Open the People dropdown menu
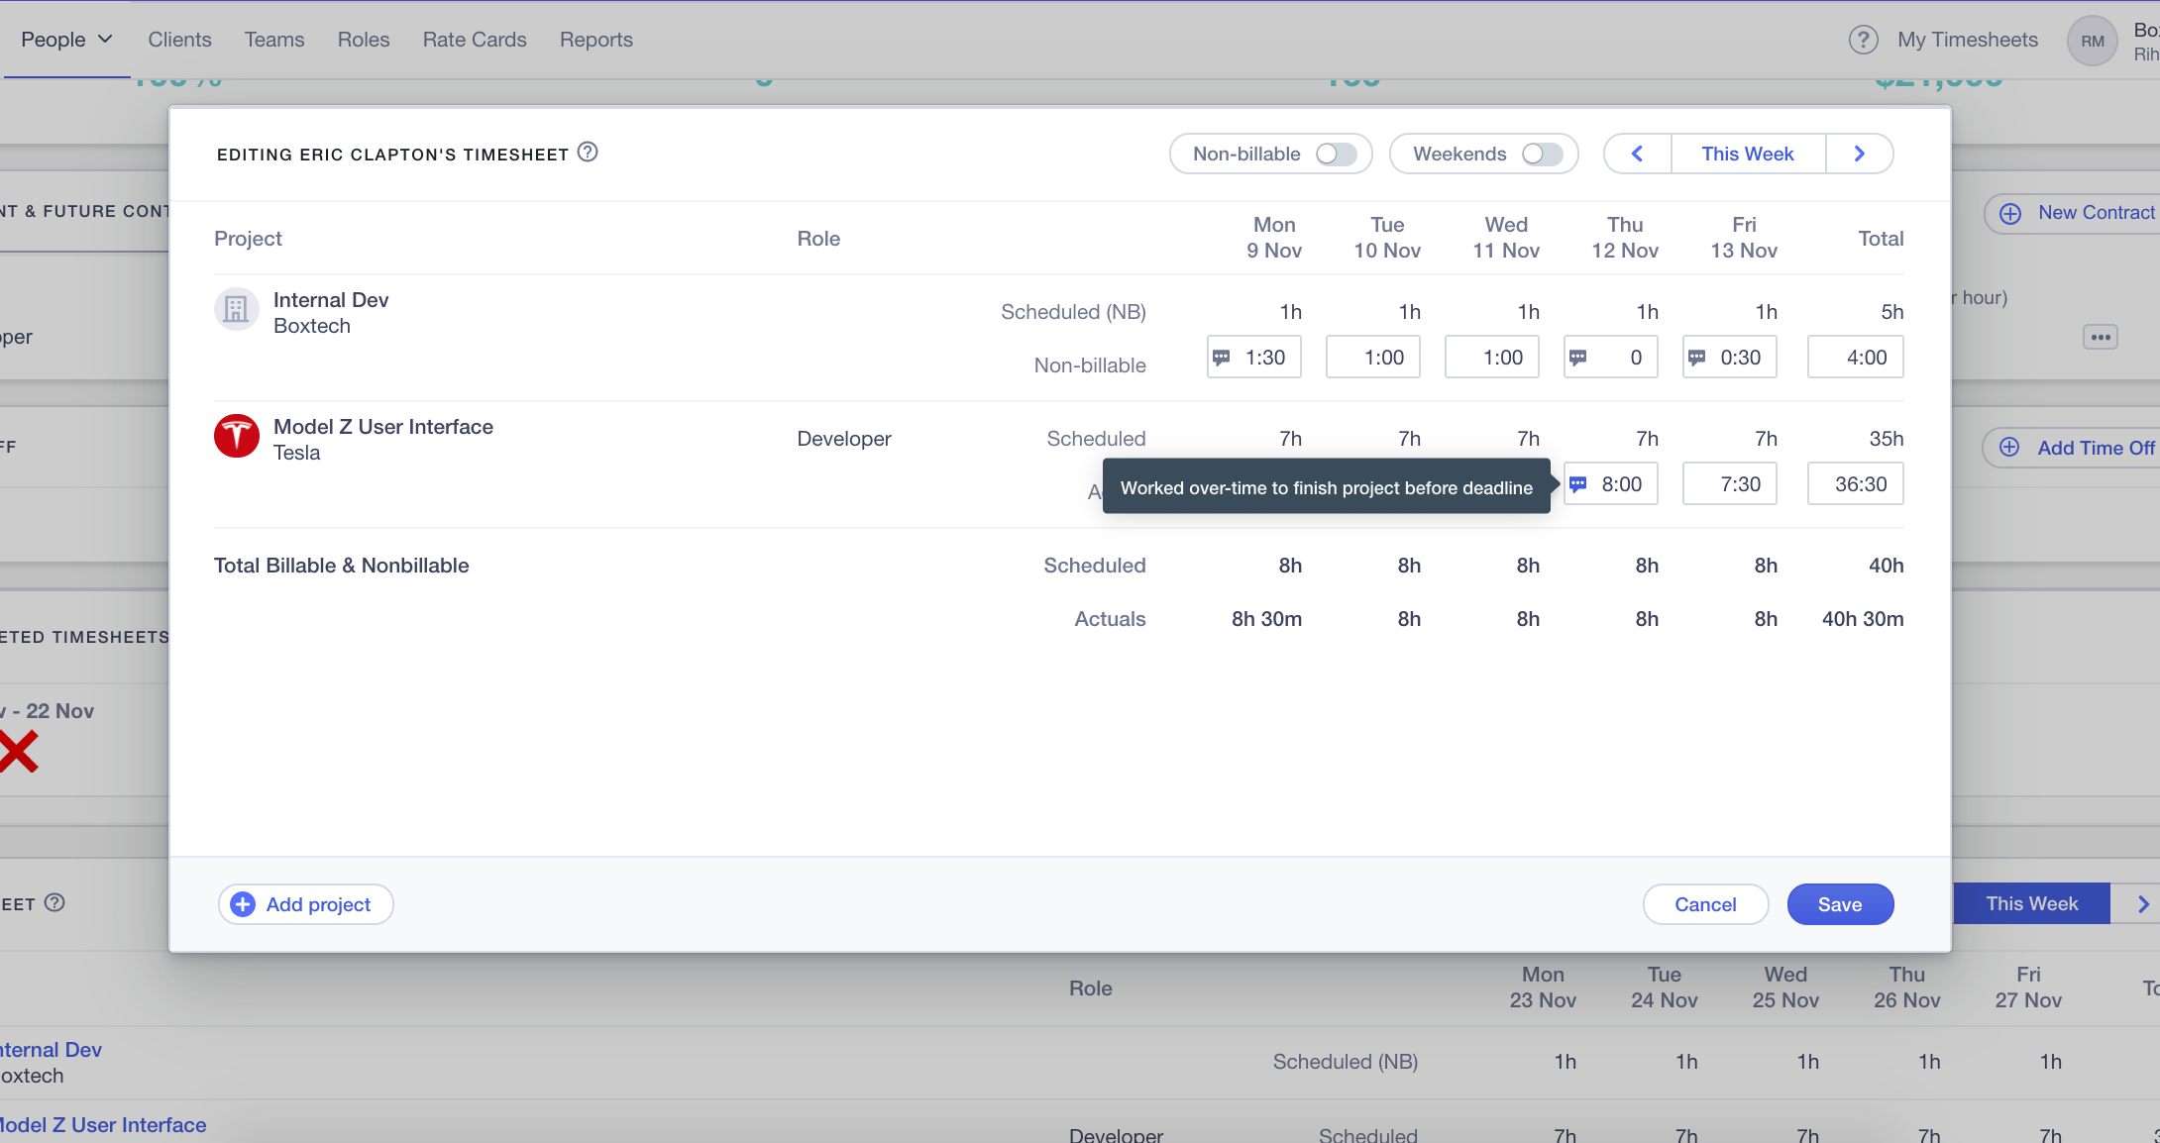Screen dimensions: 2160x1143 [65, 40]
